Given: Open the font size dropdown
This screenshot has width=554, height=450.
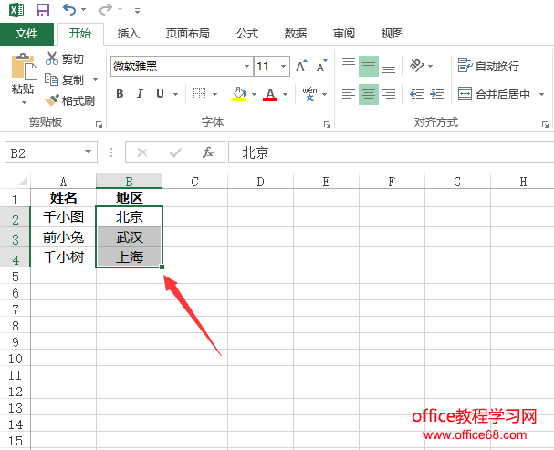Looking at the screenshot, I should 283,66.
